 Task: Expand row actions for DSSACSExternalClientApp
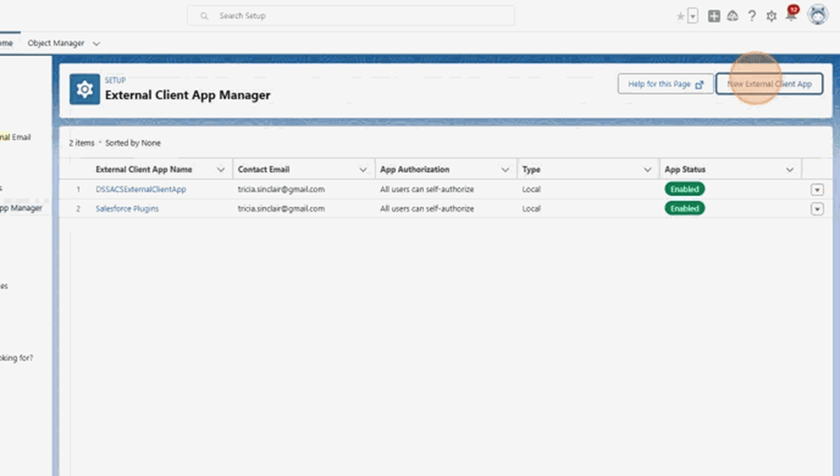[817, 189]
